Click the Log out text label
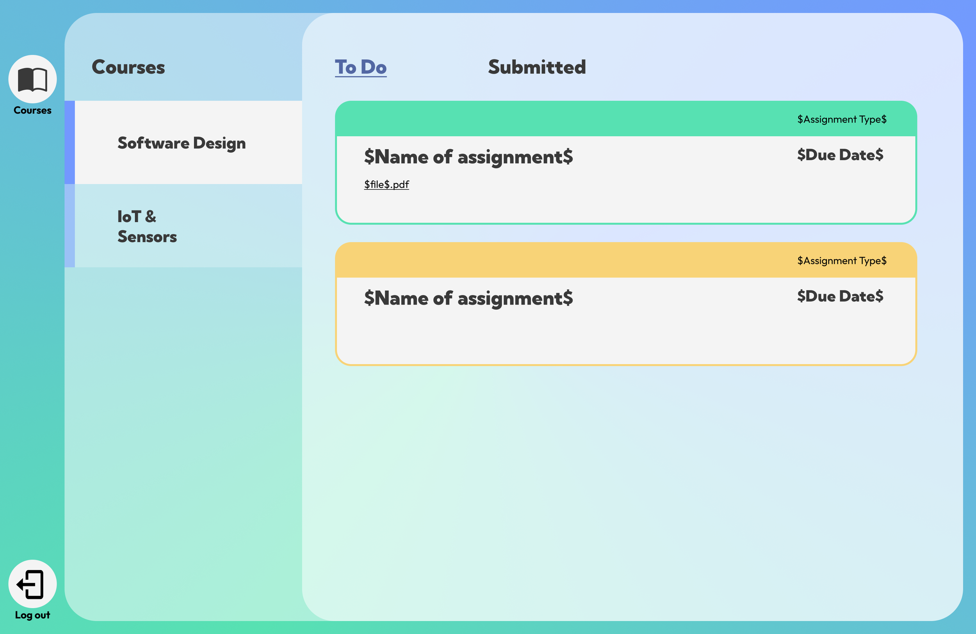This screenshot has height=634, width=976. click(32, 615)
